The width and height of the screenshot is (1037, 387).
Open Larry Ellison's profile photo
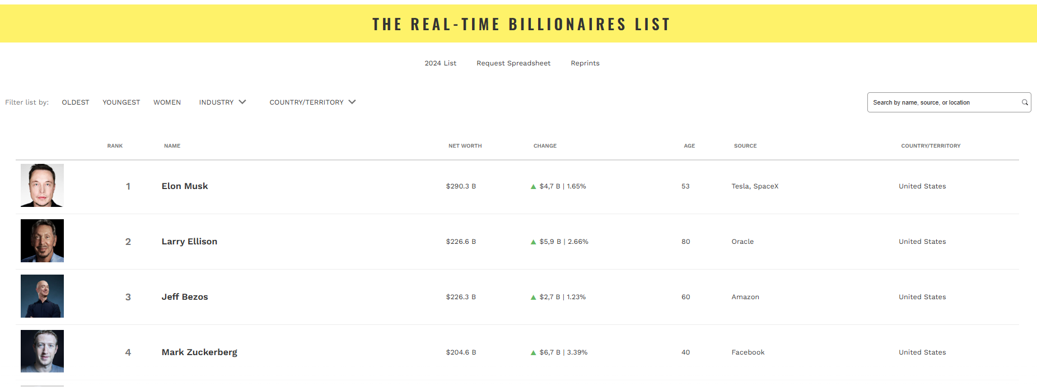(x=42, y=240)
